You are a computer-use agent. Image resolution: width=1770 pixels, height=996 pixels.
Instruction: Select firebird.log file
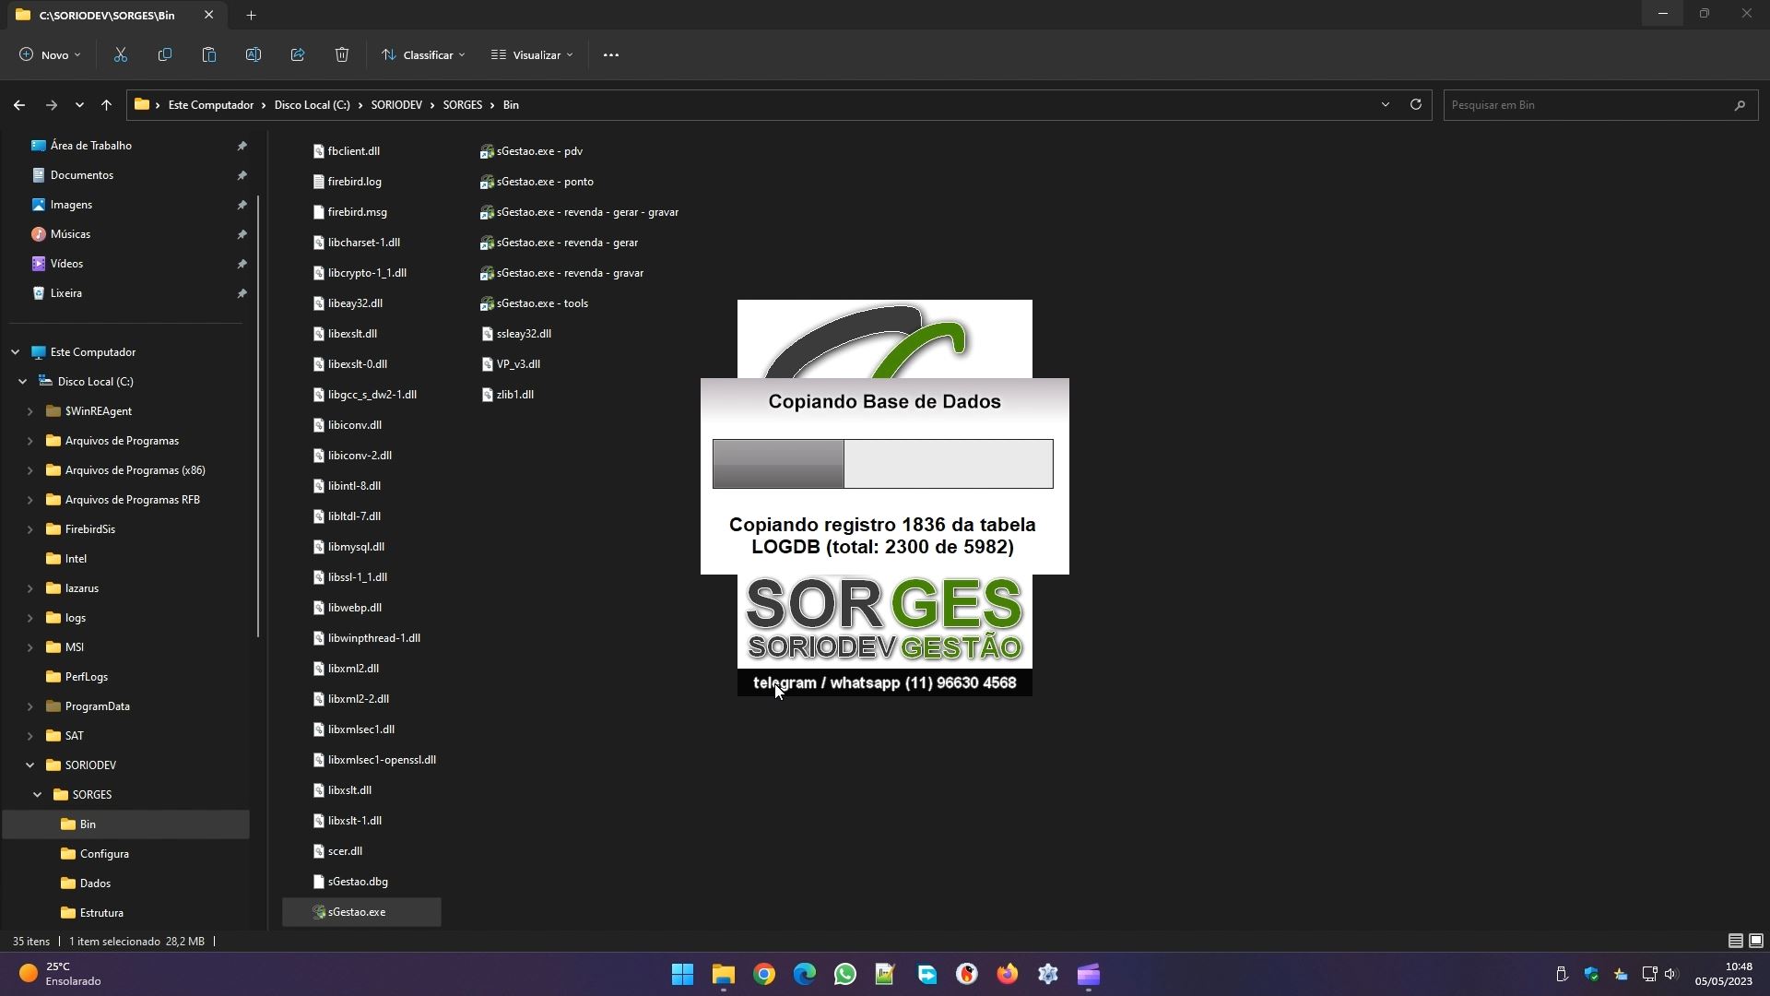(x=347, y=182)
